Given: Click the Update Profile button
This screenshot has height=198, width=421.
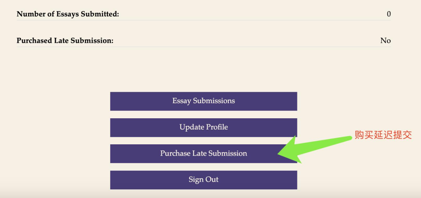Looking at the screenshot, I should click(203, 128).
